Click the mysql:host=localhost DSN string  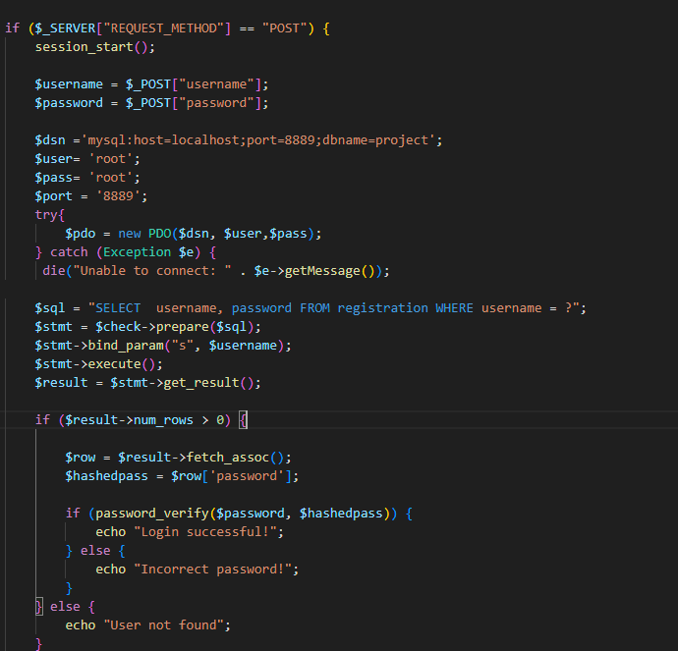tap(258, 140)
